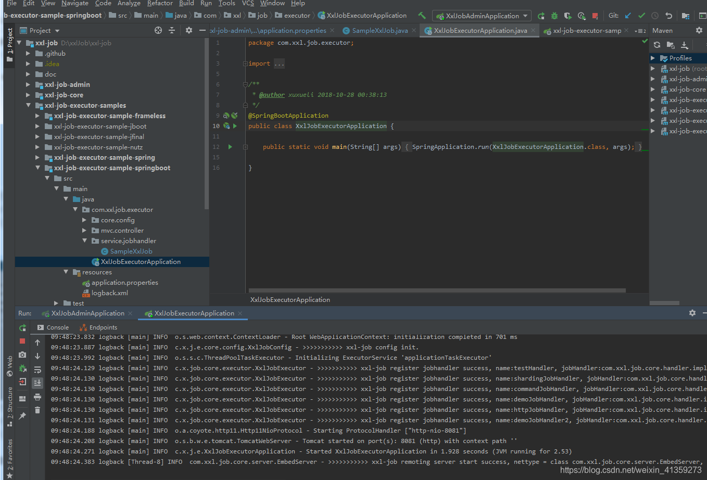Show Git history clock icon

(x=655, y=16)
